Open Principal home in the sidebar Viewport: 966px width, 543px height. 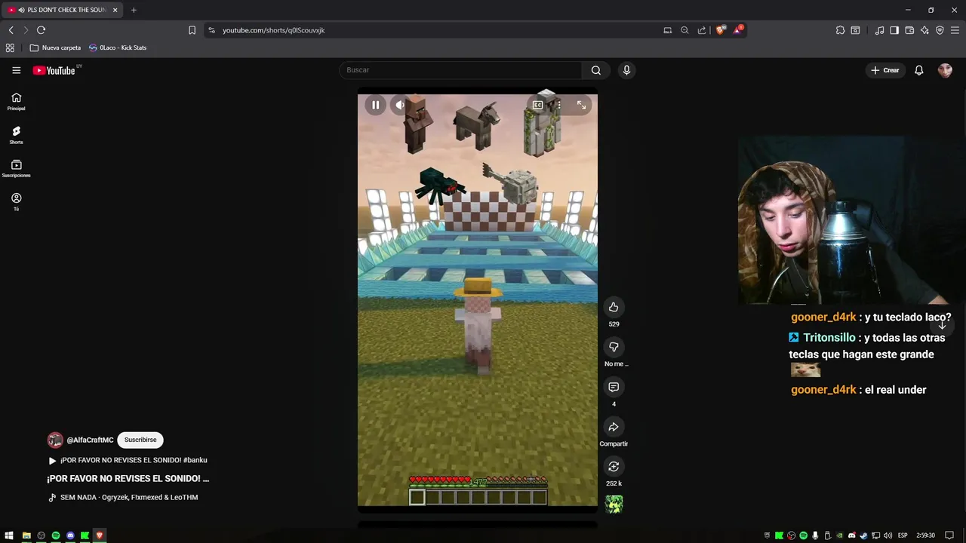16,101
